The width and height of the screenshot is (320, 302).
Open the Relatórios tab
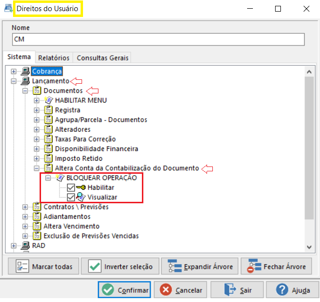54,58
